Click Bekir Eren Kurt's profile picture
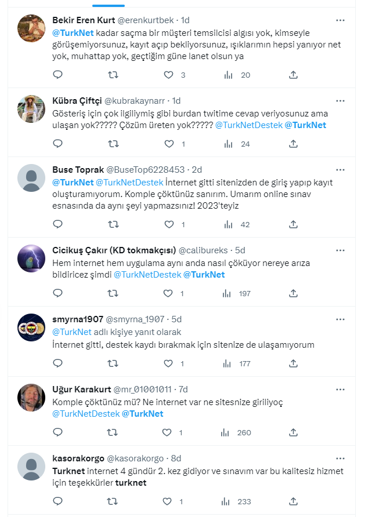This screenshot has height=517, width=372. point(31,28)
